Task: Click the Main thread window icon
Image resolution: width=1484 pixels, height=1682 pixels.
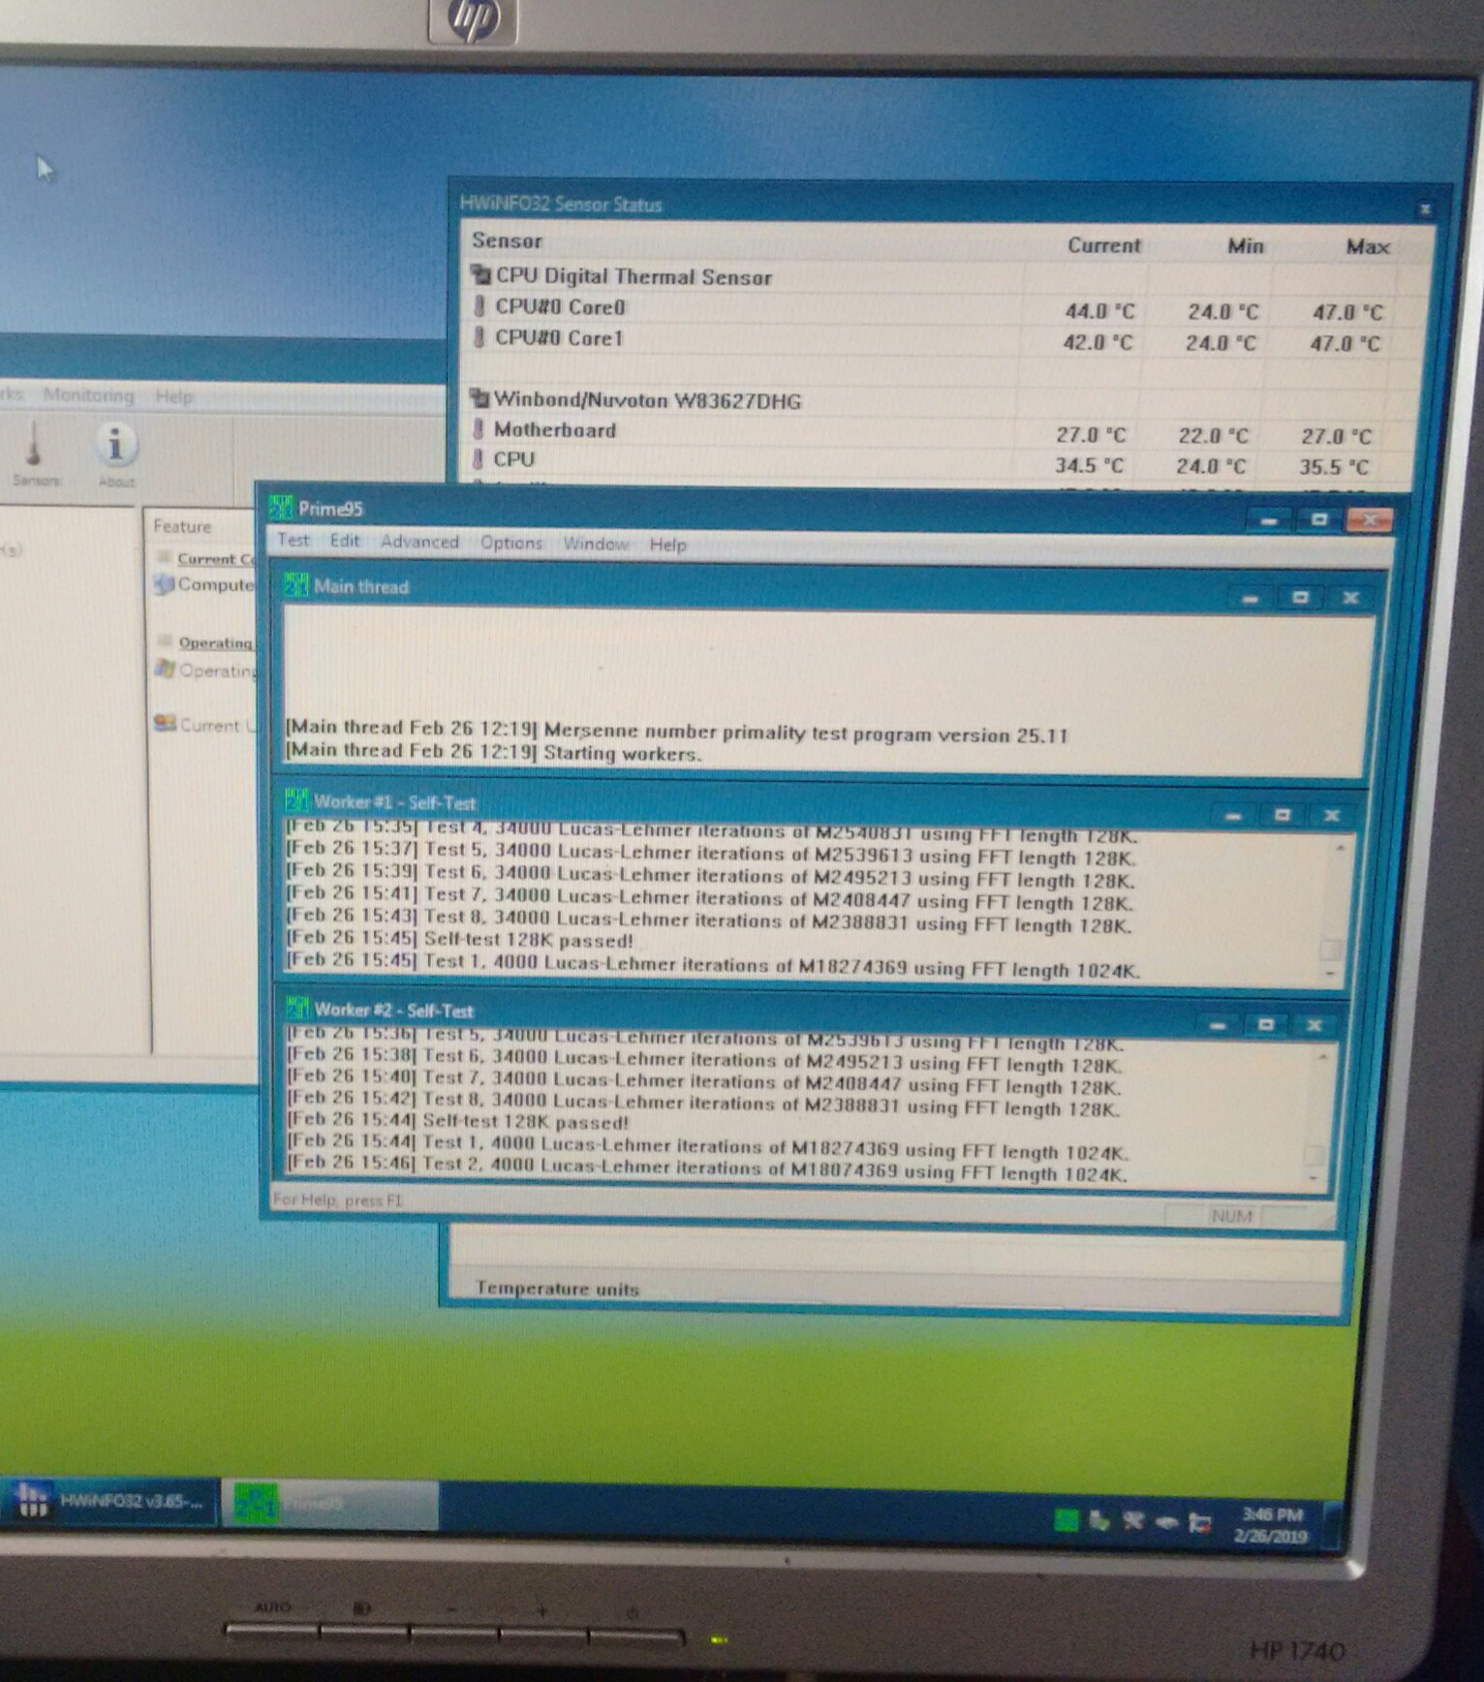Action: pos(295,585)
